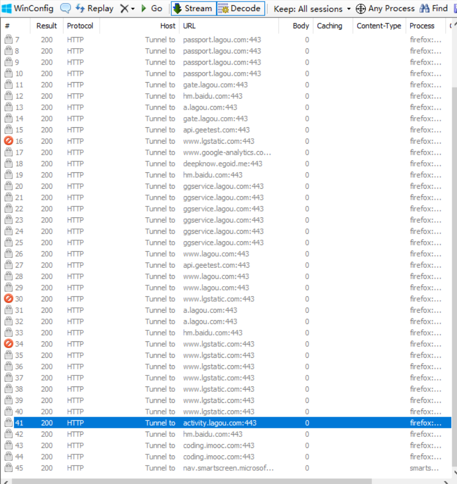This screenshot has width=457, height=484.
Task: Open the WinConfig tool
Action: (27, 8)
